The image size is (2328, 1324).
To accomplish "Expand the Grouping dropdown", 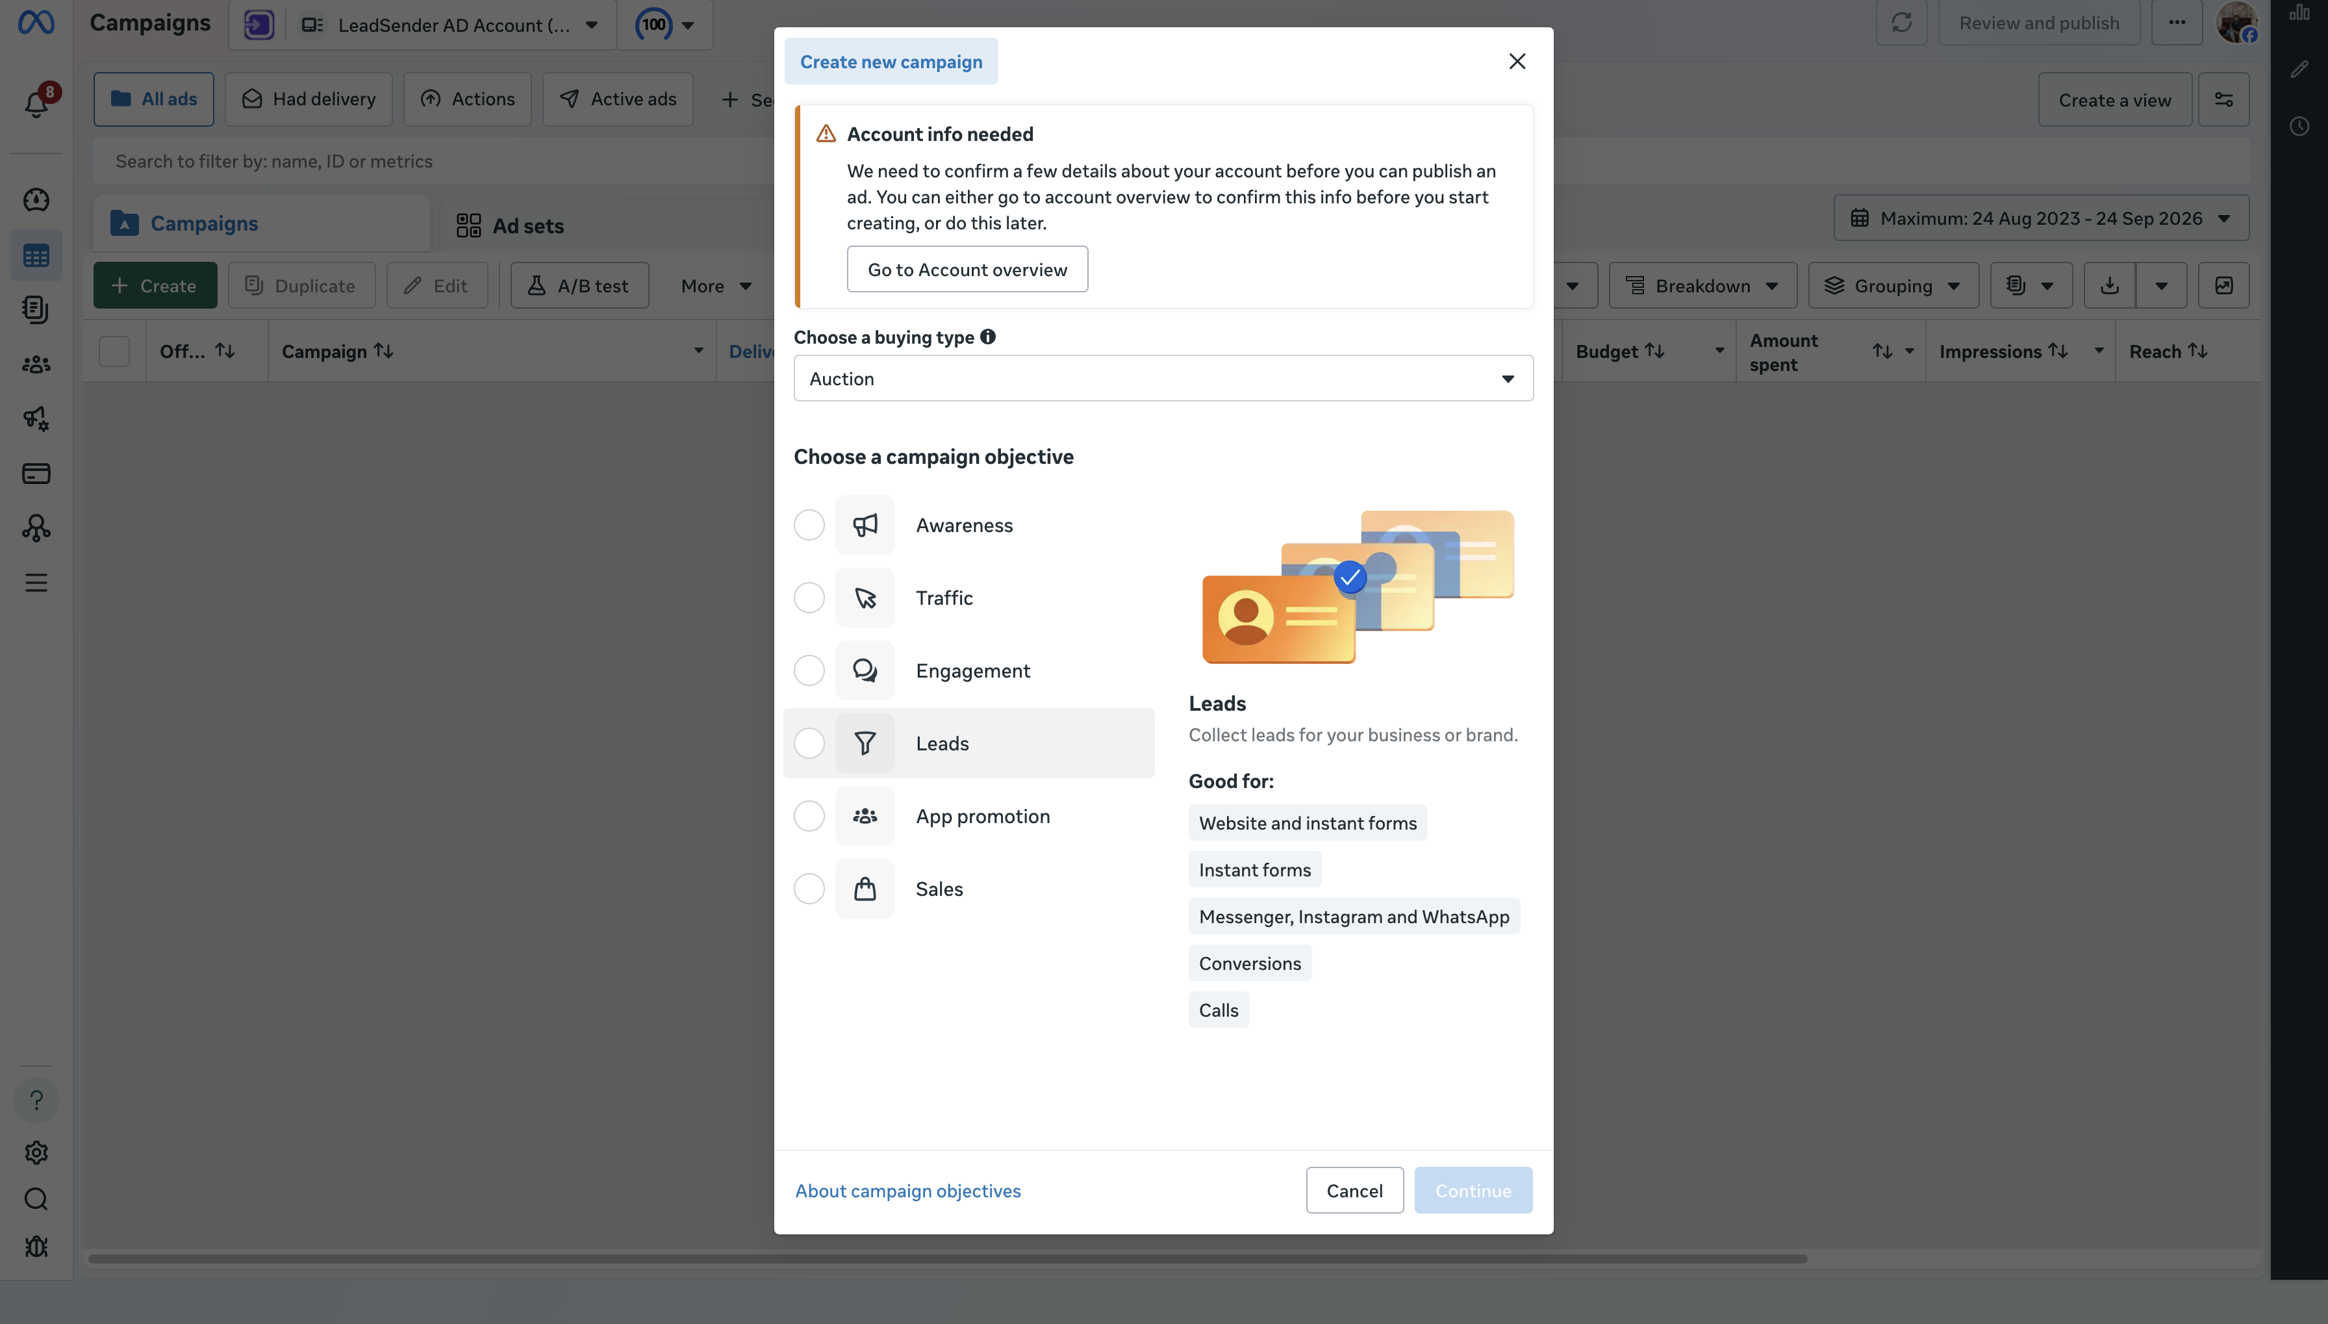I will point(1893,286).
